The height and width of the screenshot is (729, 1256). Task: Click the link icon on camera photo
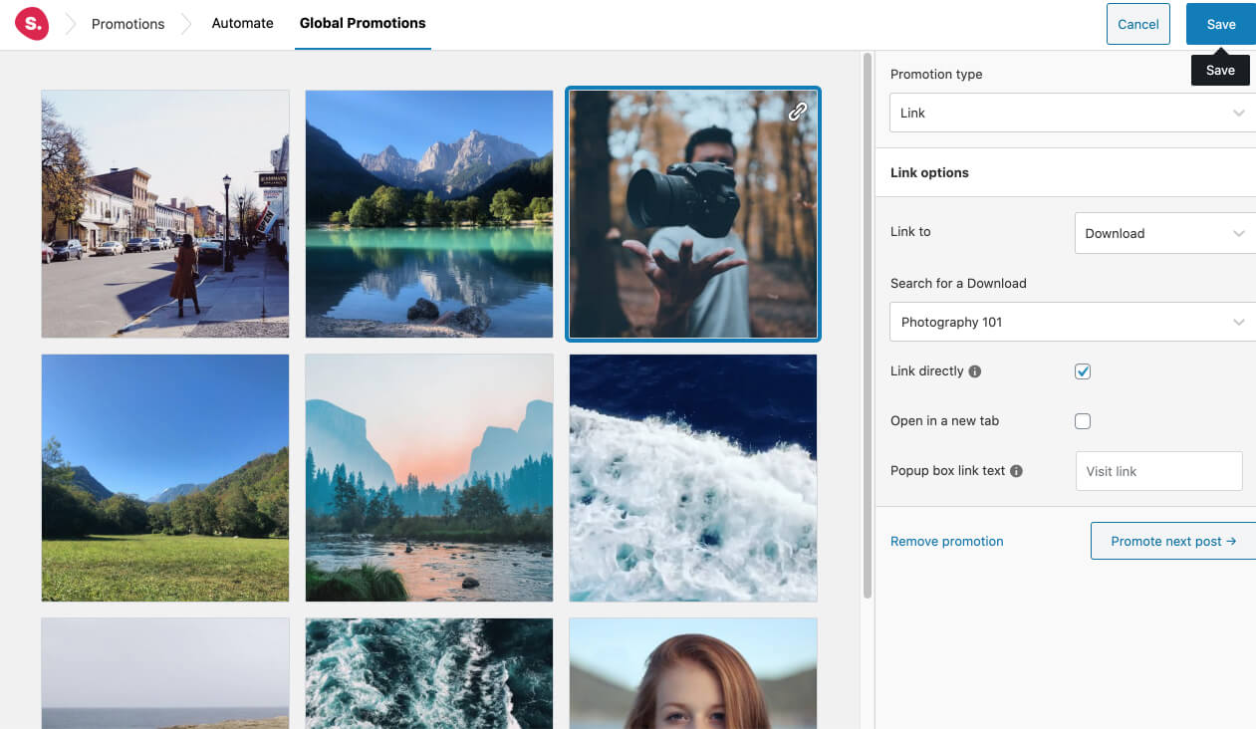(798, 112)
